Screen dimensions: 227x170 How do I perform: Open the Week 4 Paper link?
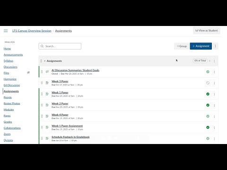tap(60, 115)
